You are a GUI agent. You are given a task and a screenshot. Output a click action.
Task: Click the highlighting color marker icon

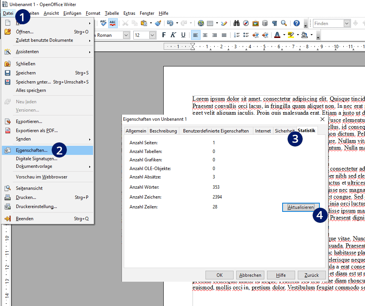[x=291, y=35]
